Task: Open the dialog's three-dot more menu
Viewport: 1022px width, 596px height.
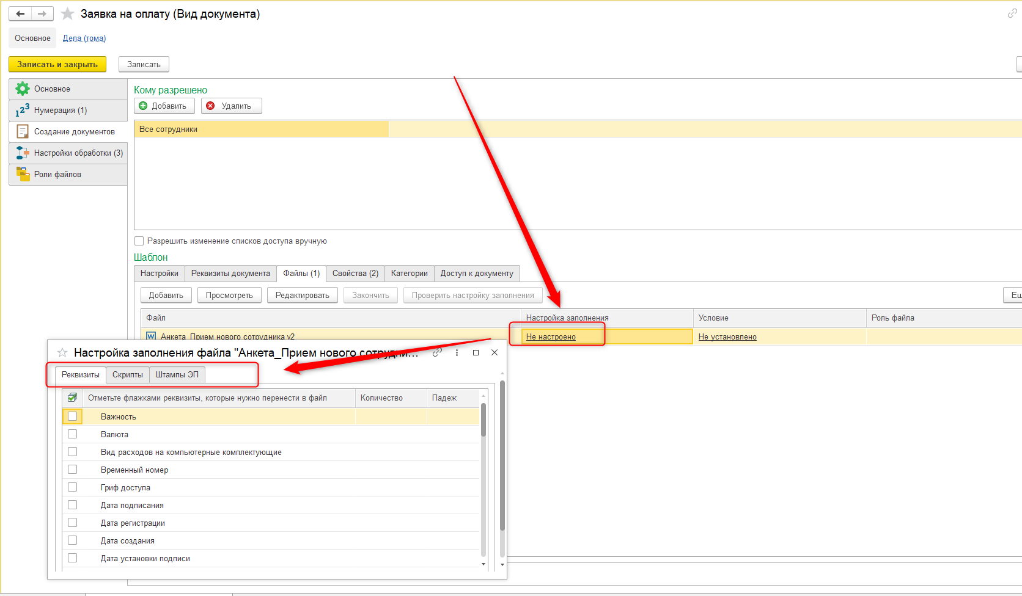Action: [x=457, y=352]
